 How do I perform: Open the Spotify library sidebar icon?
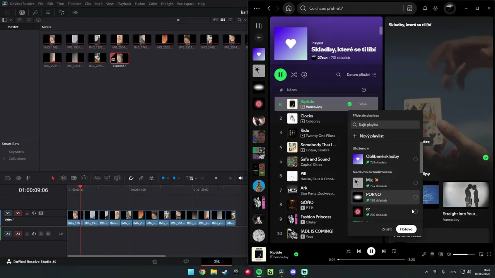(x=259, y=26)
